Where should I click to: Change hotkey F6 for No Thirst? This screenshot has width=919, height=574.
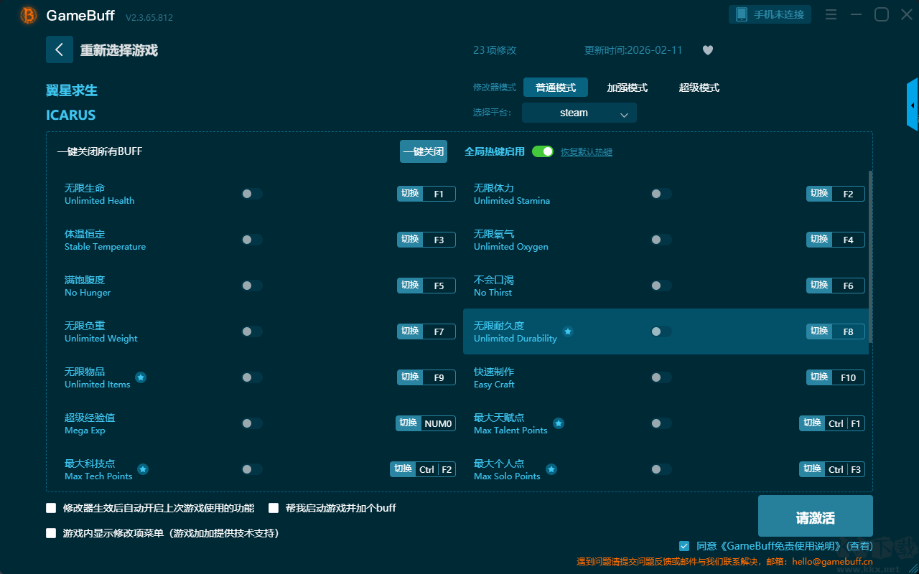tap(836, 286)
